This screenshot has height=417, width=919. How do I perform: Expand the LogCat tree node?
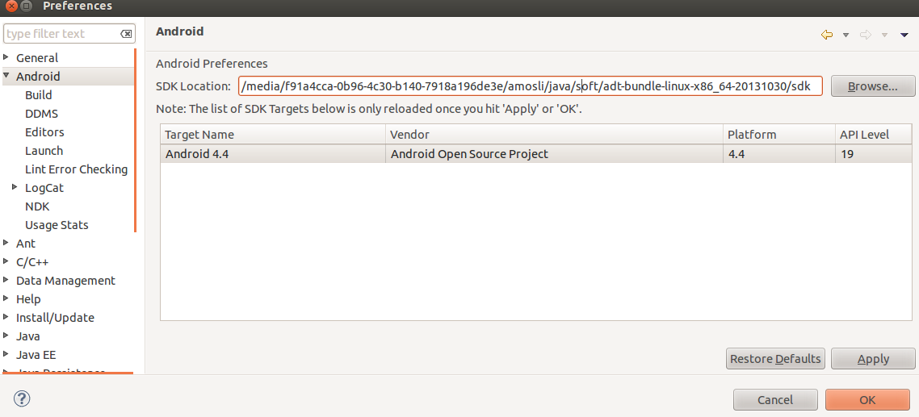point(16,188)
